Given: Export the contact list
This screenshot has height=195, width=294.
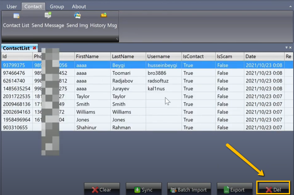Looking at the screenshot, I should 234,190.
